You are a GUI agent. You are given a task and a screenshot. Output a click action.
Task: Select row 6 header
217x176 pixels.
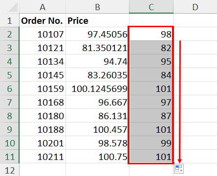click(9, 88)
